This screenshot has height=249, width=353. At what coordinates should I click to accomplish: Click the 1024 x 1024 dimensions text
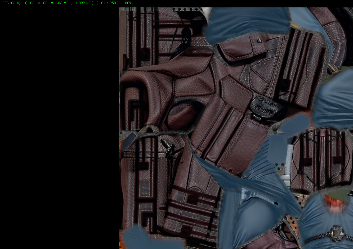38,3
